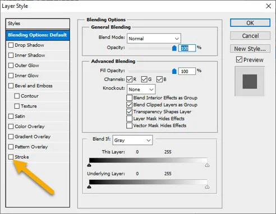Click Underlying Layer black point slider
This screenshot has height=214, width=276.
[x=89, y=187]
